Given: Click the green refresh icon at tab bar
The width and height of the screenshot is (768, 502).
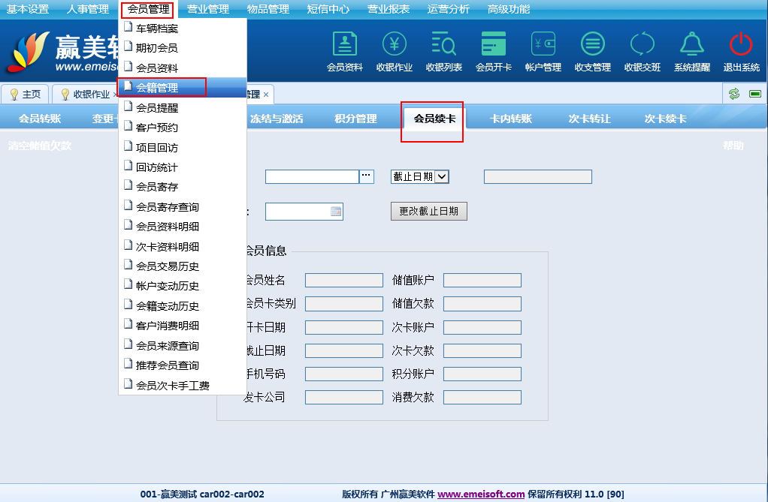Looking at the screenshot, I should (x=734, y=94).
